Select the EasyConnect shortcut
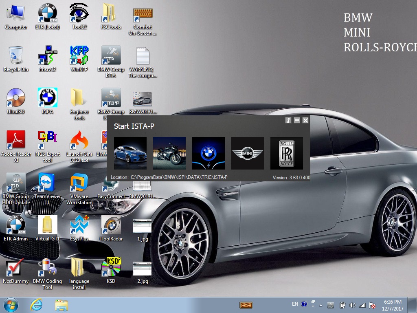 (111, 190)
